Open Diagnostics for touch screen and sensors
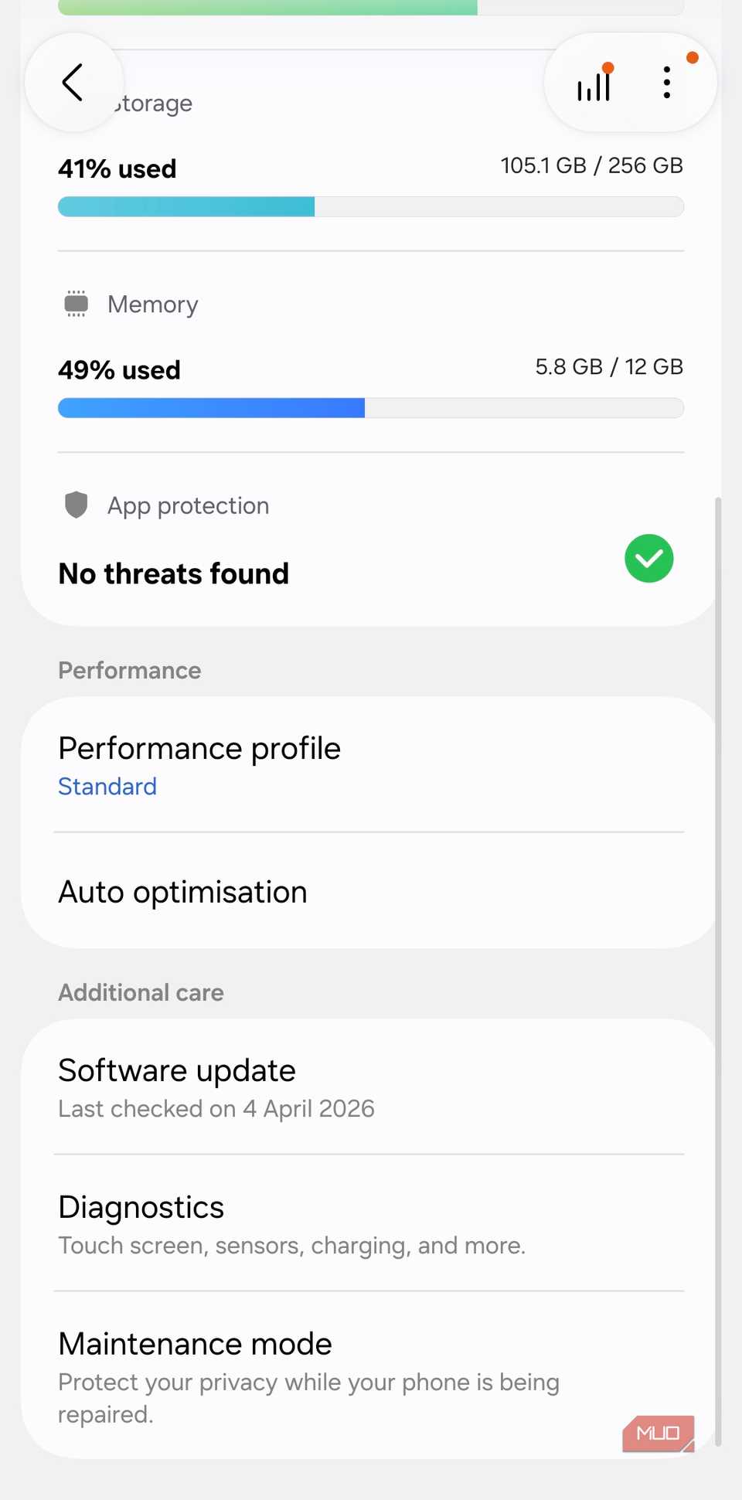Image resolution: width=742 pixels, height=1500 pixels. [141, 1207]
